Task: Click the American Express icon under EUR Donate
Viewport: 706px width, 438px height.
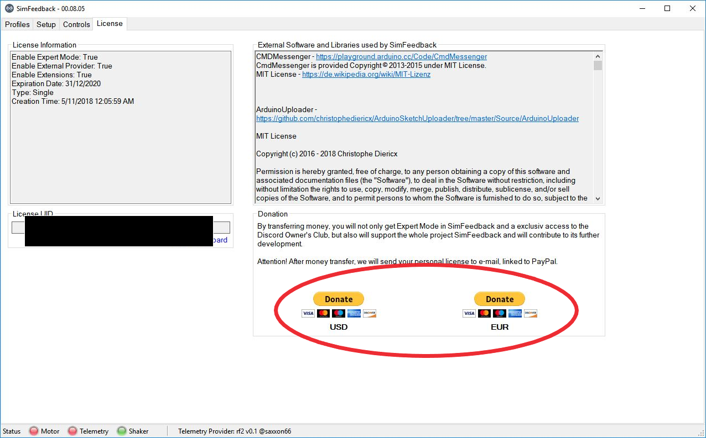Action: click(515, 313)
